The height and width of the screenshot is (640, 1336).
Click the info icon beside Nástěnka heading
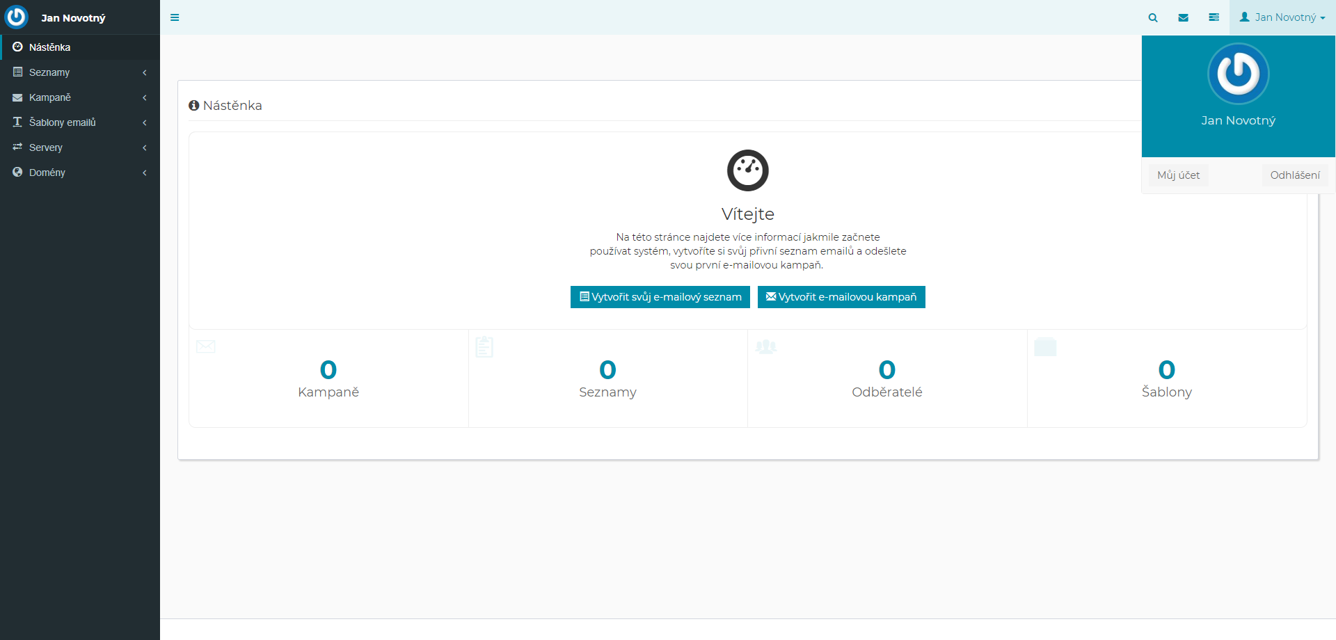point(194,106)
